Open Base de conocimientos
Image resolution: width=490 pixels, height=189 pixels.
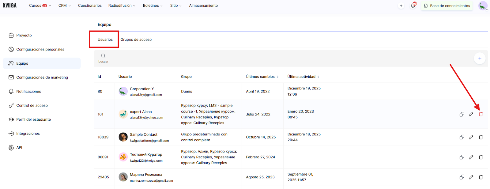[447, 6]
